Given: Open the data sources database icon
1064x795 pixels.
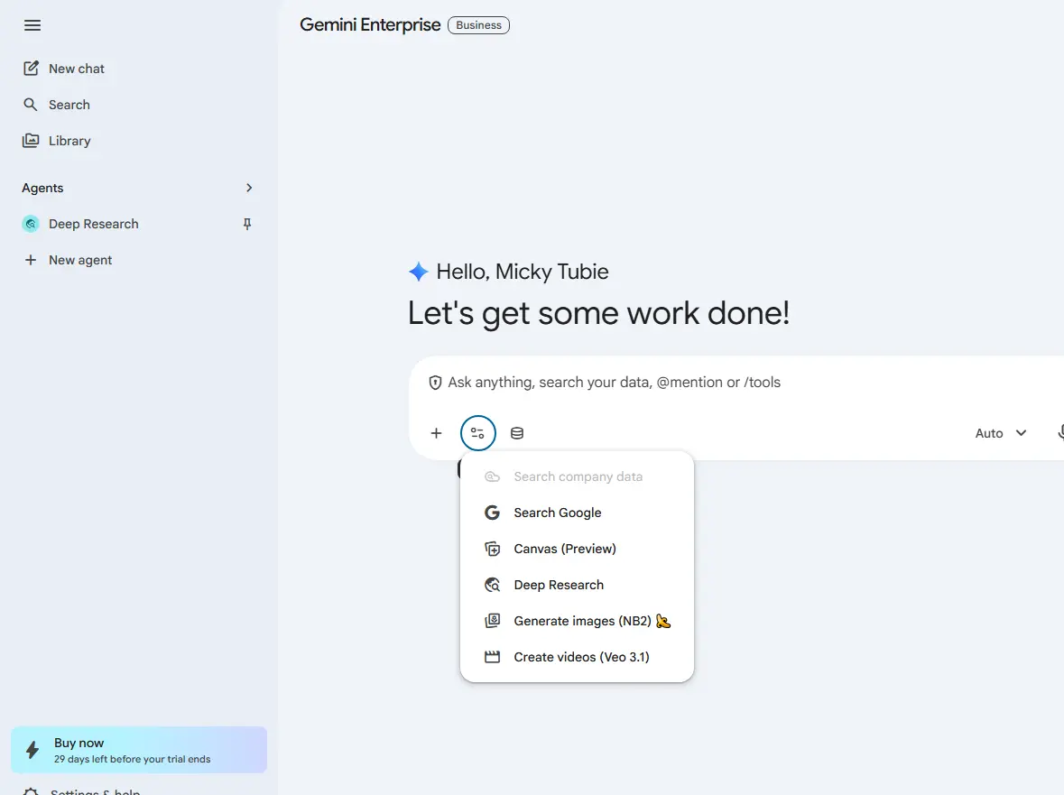Looking at the screenshot, I should [x=517, y=433].
